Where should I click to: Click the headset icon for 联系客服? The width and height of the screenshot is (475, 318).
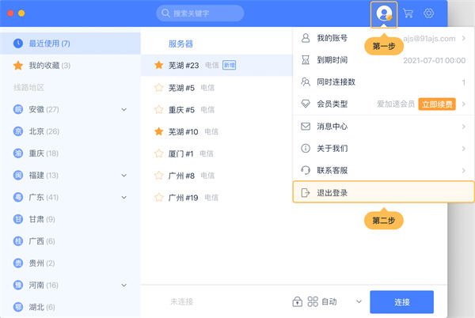pyautogui.click(x=306, y=170)
